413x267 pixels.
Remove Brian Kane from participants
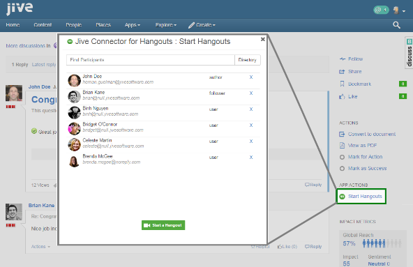click(x=251, y=93)
